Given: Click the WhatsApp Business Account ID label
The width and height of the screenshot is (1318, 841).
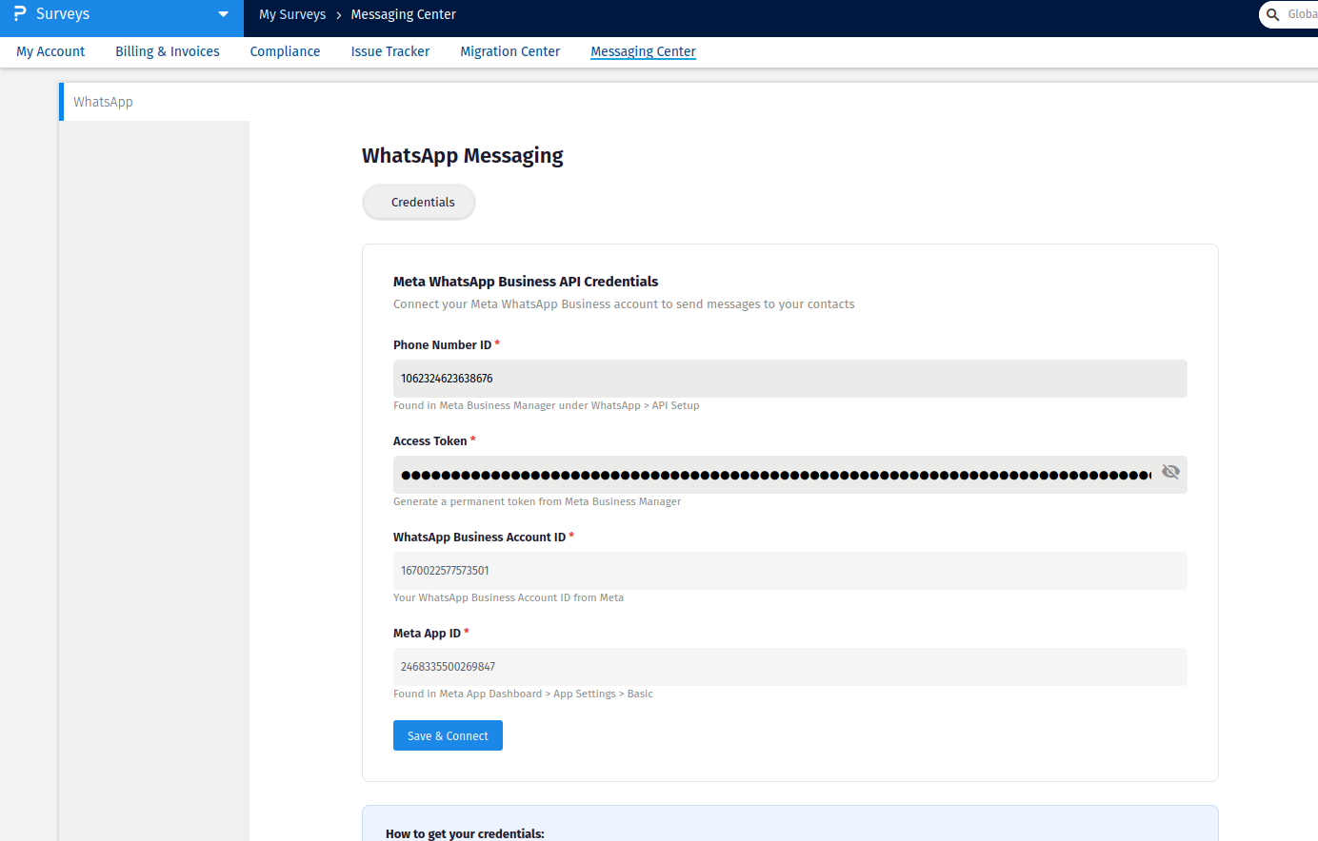Looking at the screenshot, I should (479, 538).
